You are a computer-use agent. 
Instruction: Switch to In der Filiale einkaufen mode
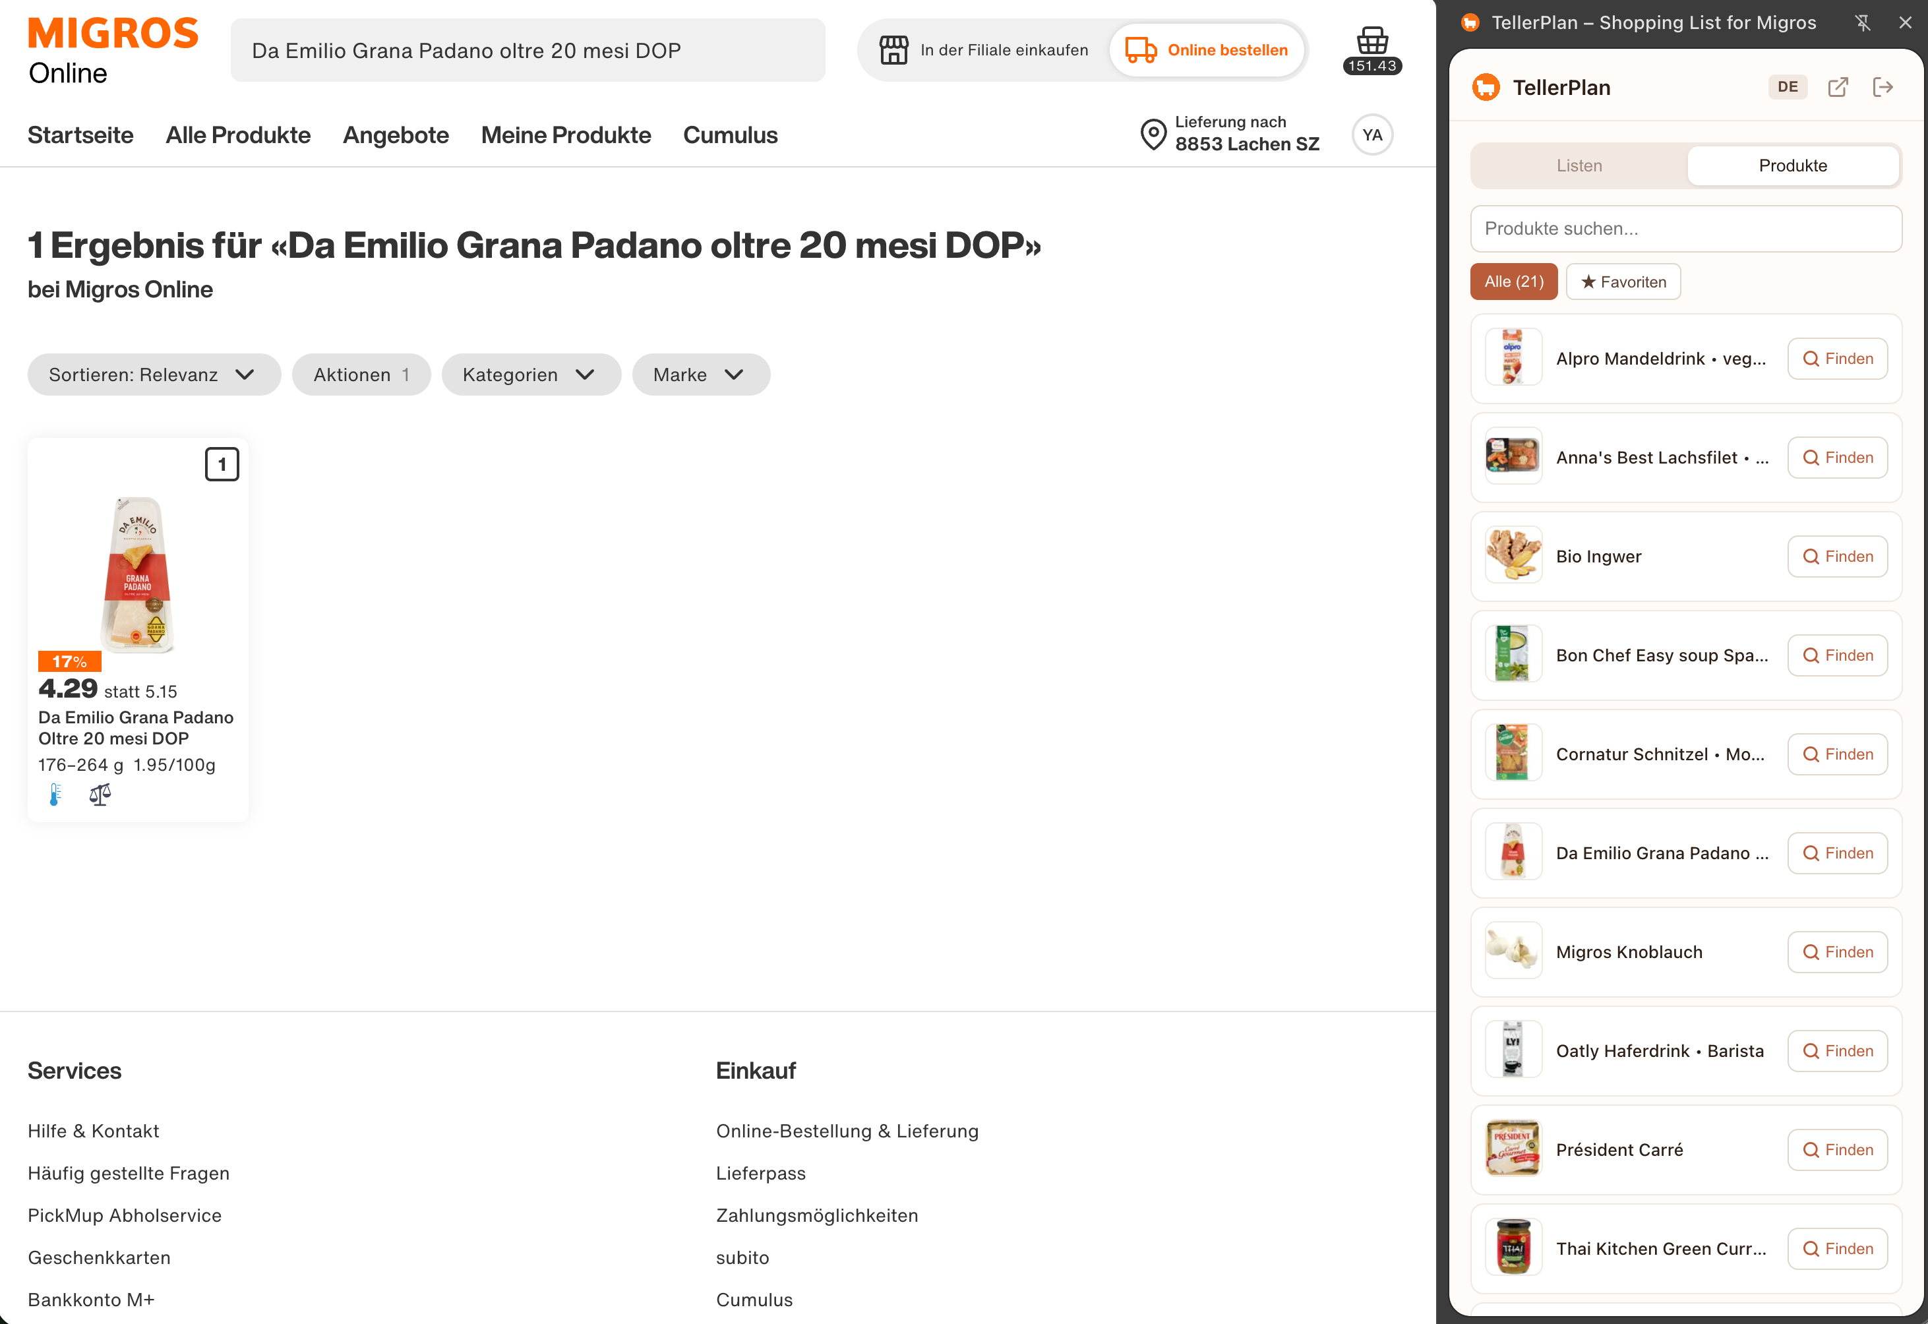pos(982,49)
